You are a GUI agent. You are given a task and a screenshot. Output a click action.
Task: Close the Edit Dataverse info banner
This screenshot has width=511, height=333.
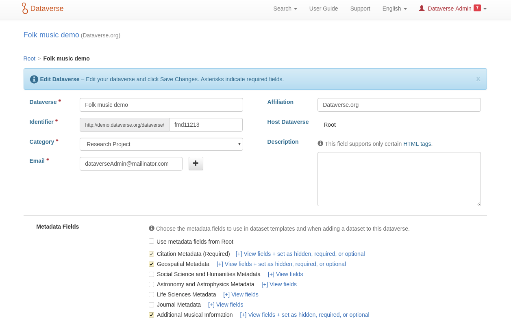pyautogui.click(x=478, y=79)
